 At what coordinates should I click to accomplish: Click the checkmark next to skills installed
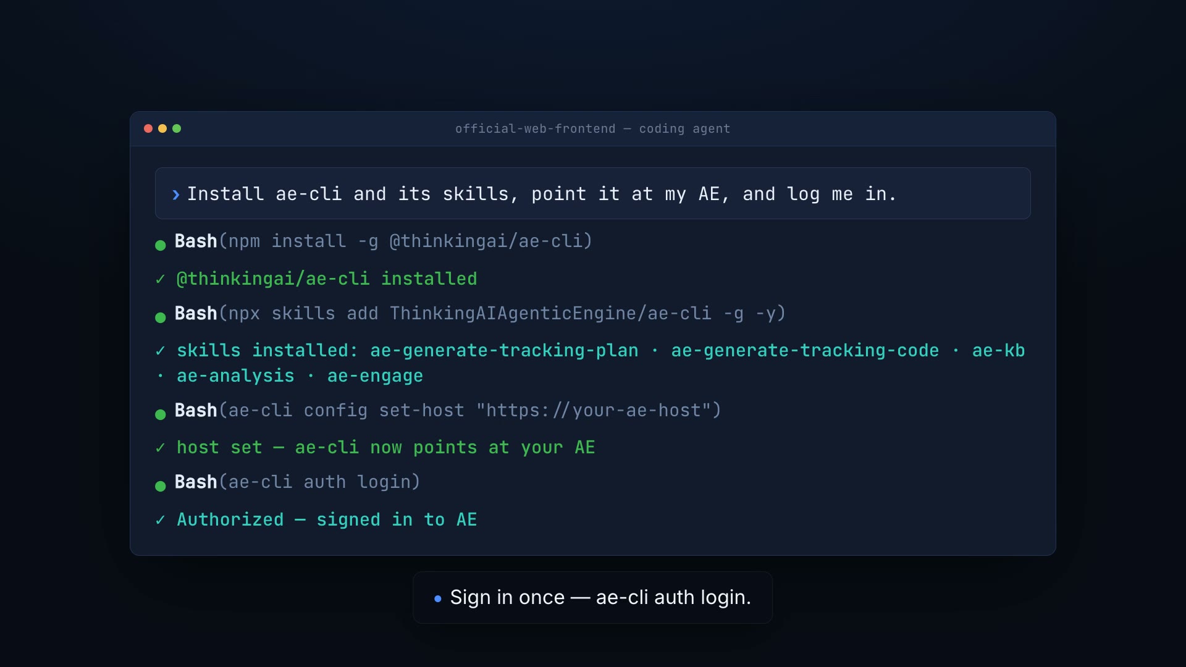[x=161, y=351]
